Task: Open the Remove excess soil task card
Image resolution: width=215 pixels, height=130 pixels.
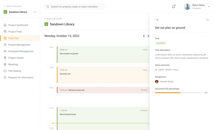Action: [x=103, y=90]
